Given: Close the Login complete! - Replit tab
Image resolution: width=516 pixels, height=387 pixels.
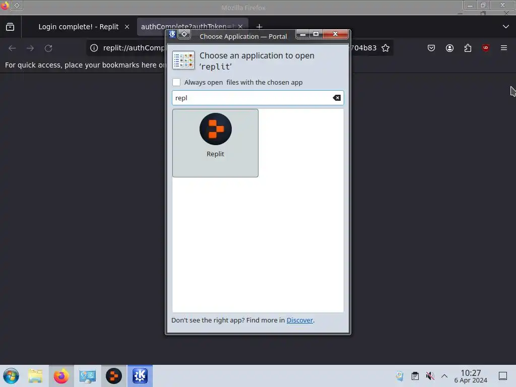Looking at the screenshot, I should tap(127, 27).
